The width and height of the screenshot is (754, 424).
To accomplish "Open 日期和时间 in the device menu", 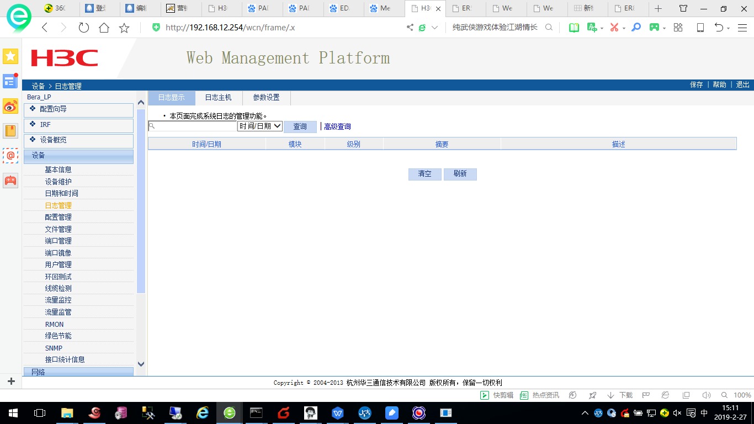I will (61, 194).
